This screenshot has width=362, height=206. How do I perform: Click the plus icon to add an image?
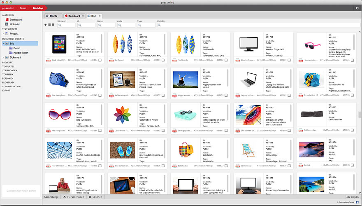[x=45, y=25]
